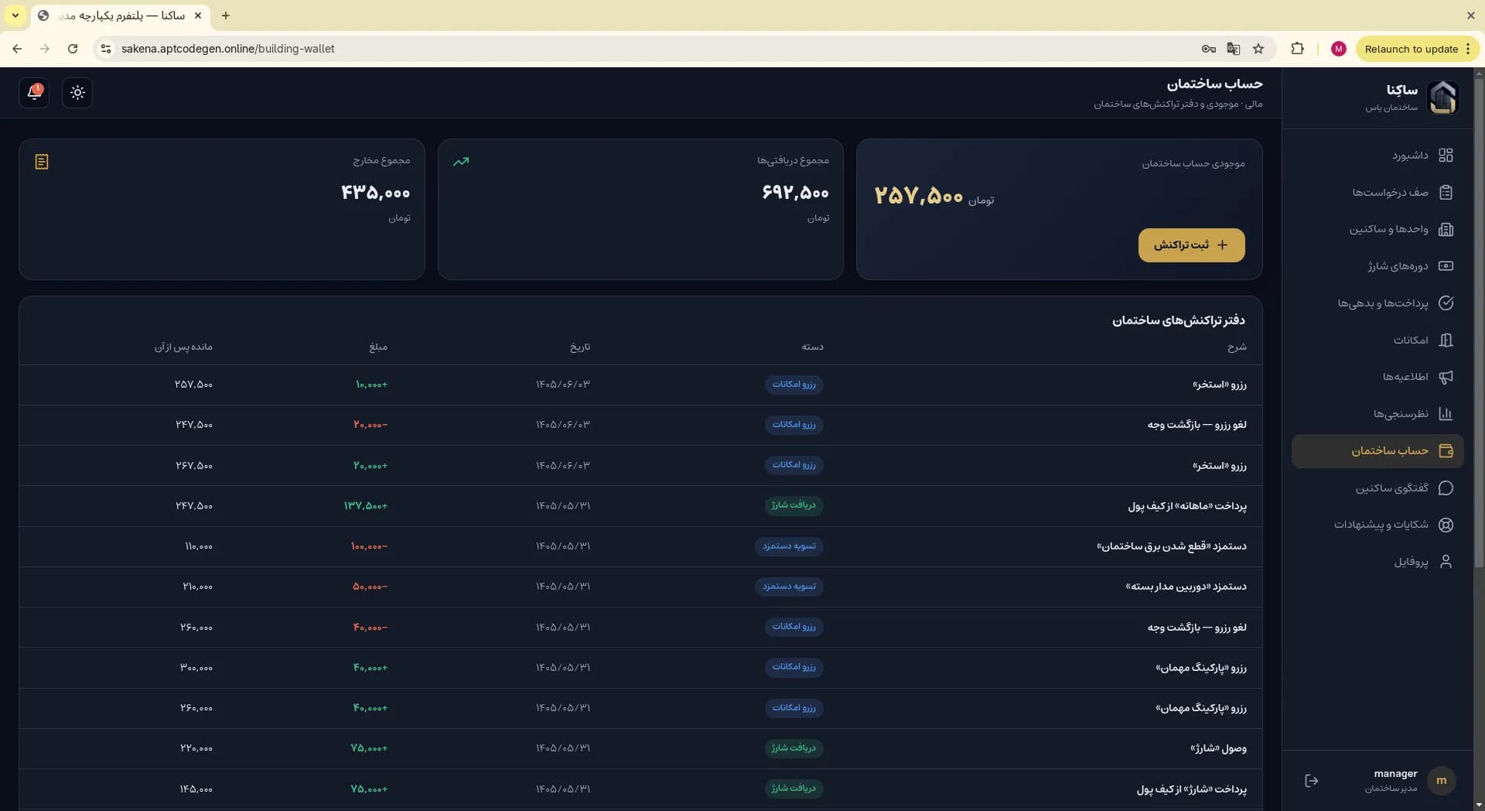Bookmark this page with the star icon

1258,49
